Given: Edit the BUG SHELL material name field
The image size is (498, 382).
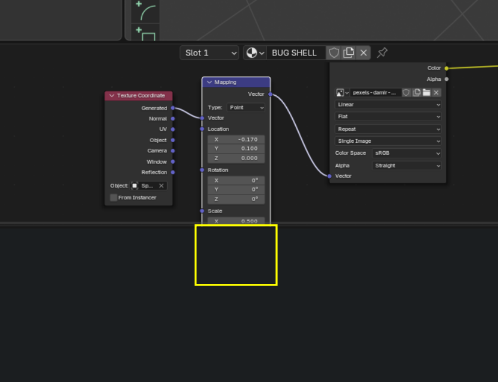Looking at the screenshot, I should tap(296, 53).
